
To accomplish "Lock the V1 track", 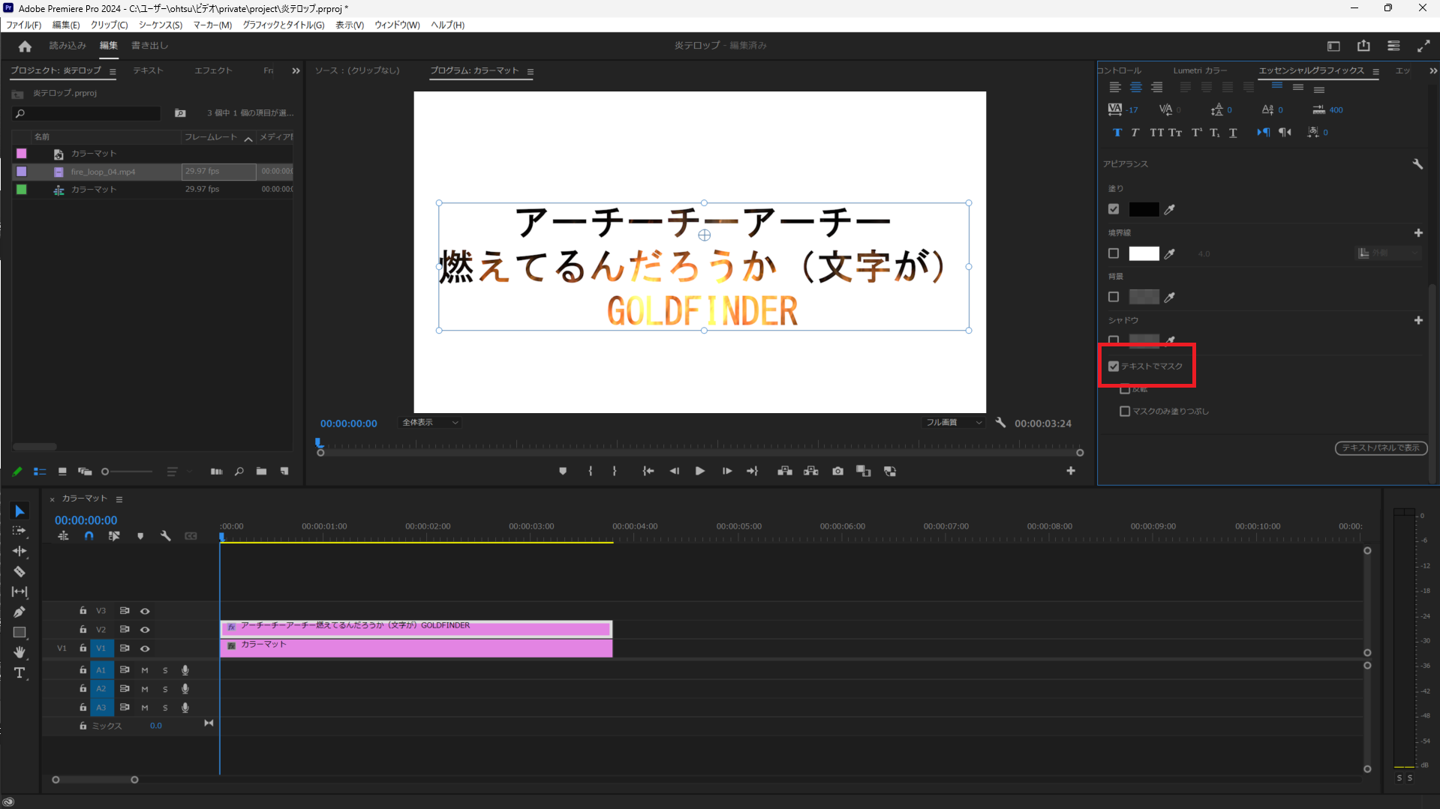I will point(83,649).
